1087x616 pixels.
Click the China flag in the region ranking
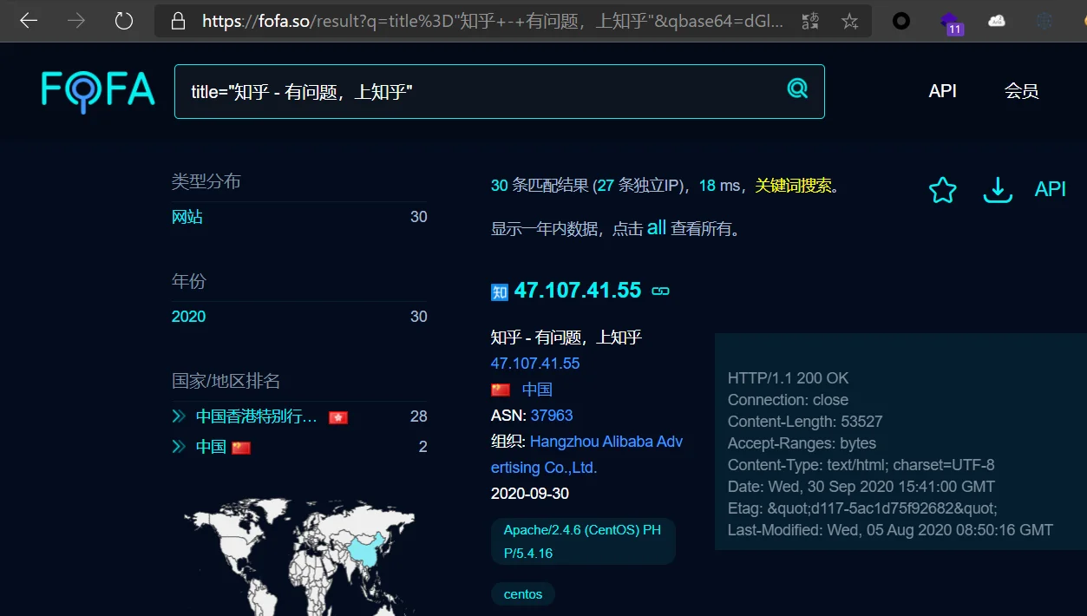[x=241, y=448]
